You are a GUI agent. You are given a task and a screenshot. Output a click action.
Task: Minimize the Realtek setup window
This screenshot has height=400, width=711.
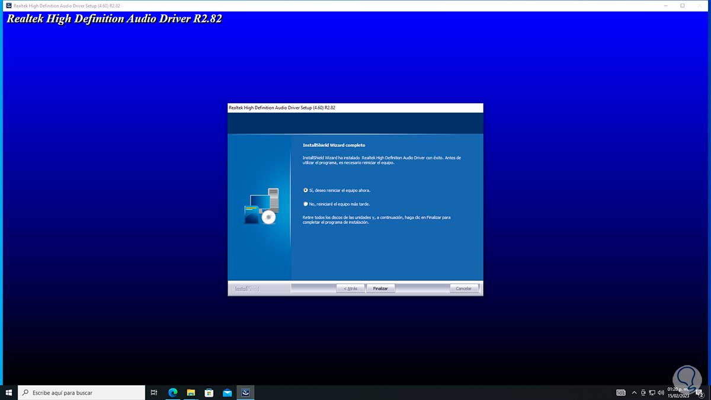pyautogui.click(x=667, y=5)
